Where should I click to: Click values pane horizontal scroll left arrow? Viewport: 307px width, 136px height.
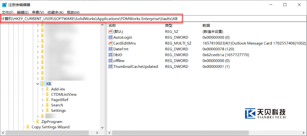(x=109, y=133)
